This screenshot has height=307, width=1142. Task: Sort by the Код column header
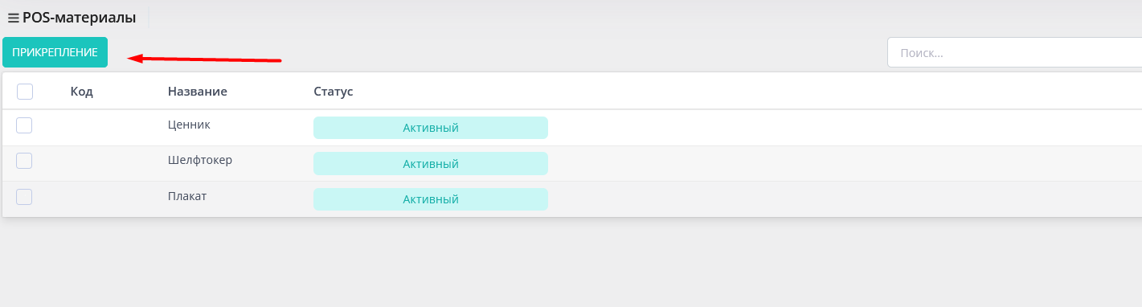click(x=82, y=92)
